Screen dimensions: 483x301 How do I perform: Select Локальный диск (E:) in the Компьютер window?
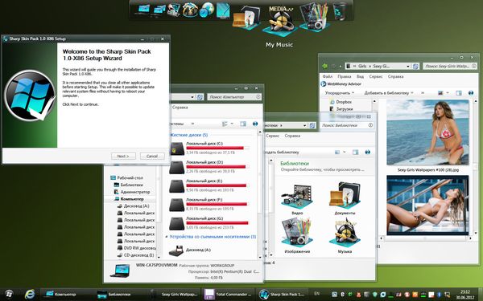[209, 185]
